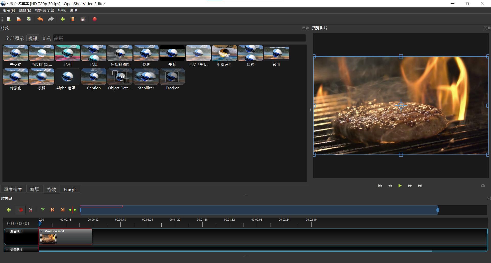Click the green Import Files plus icon
The image size is (491, 263).
[x=62, y=19]
